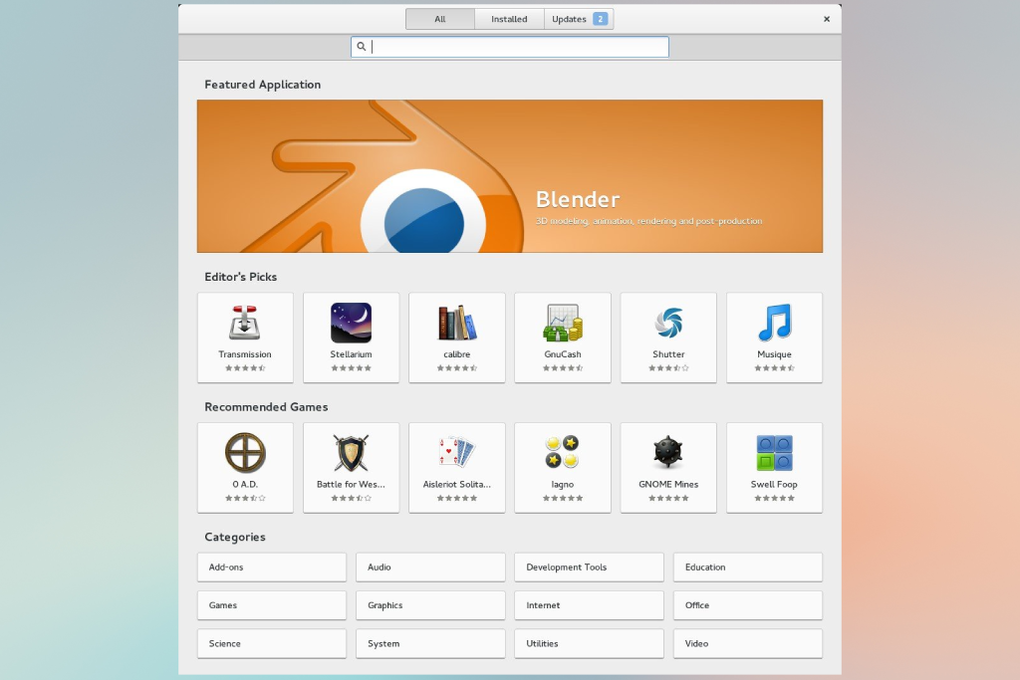Browse the Utilities category
Viewport: 1020px width, 680px height.
coord(590,643)
